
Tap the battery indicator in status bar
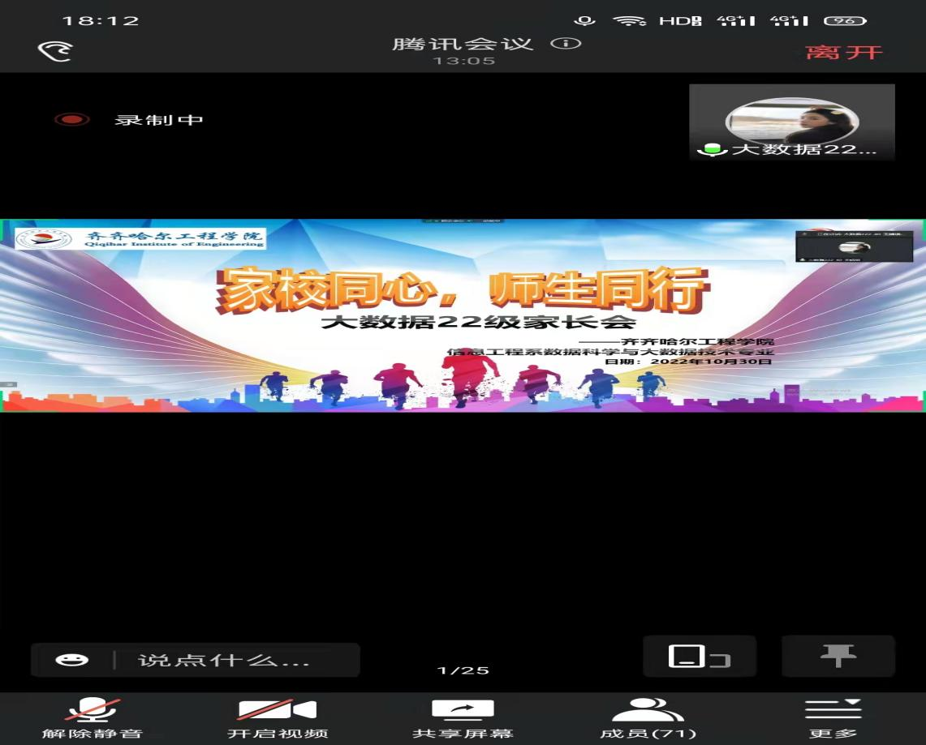click(844, 21)
